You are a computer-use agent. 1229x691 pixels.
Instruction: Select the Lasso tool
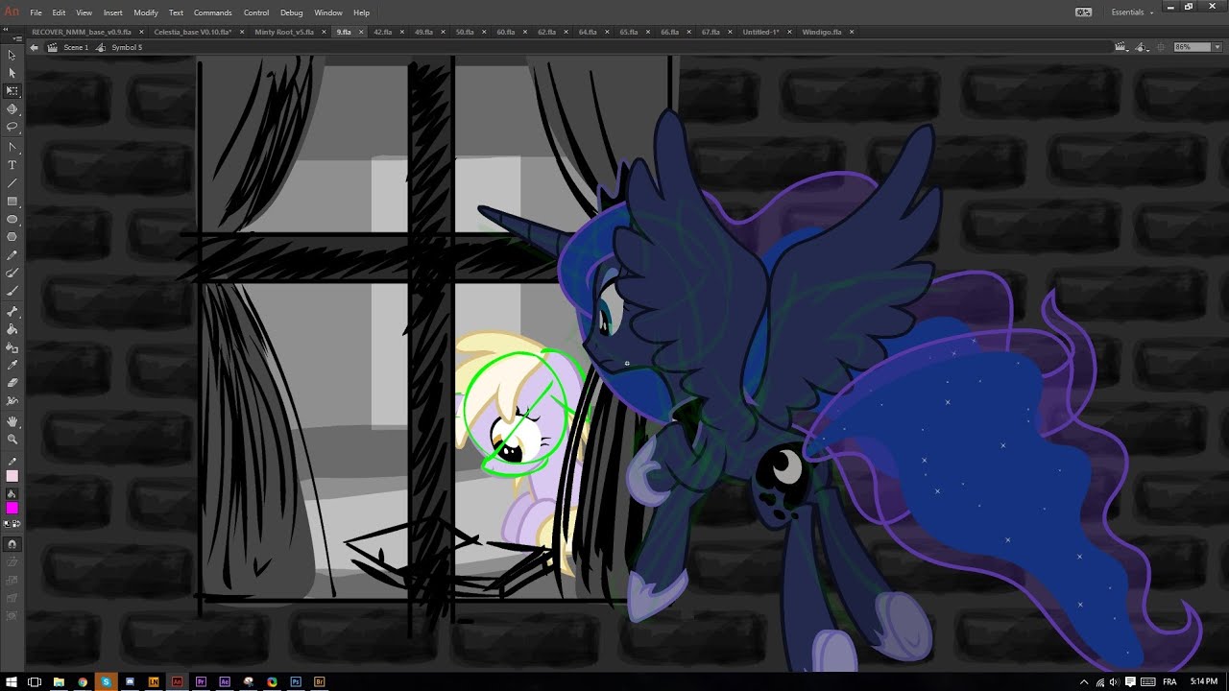12,127
